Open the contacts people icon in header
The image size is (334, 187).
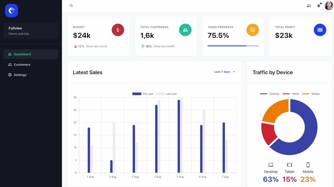pyautogui.click(x=309, y=6)
